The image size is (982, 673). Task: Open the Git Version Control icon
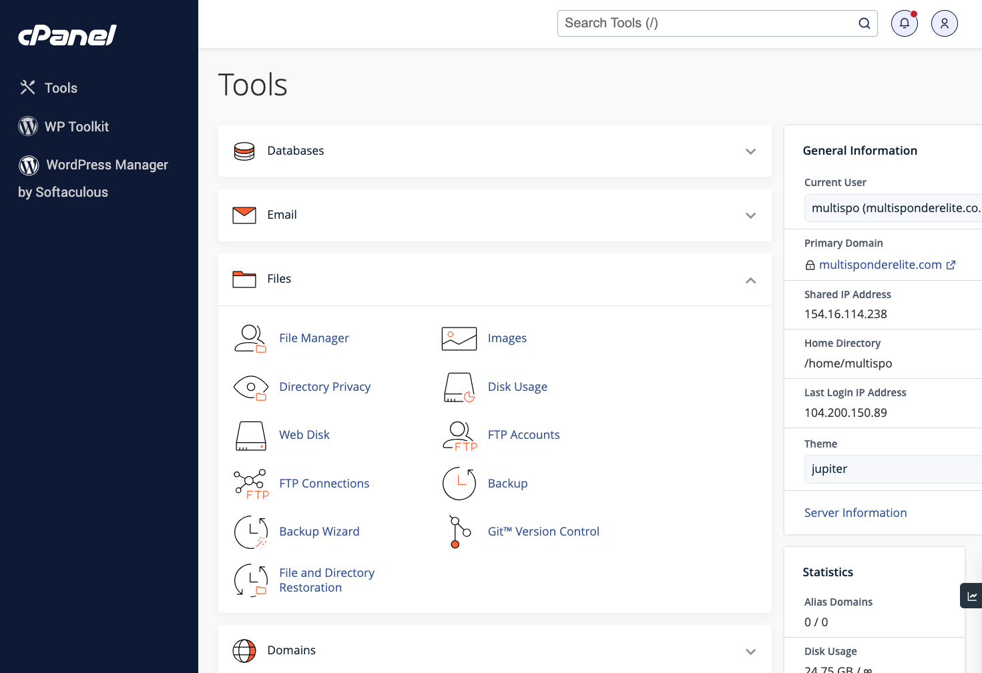pyautogui.click(x=459, y=532)
